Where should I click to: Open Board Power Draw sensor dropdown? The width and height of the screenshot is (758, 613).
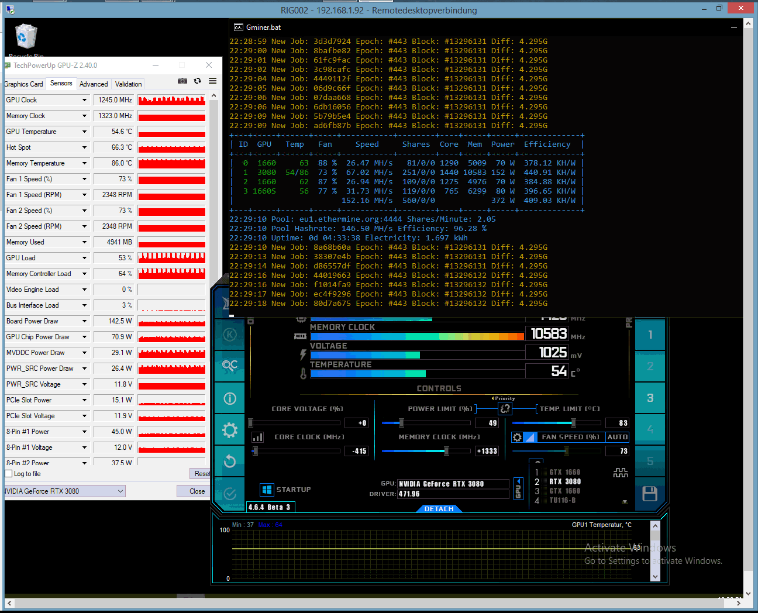click(x=84, y=321)
